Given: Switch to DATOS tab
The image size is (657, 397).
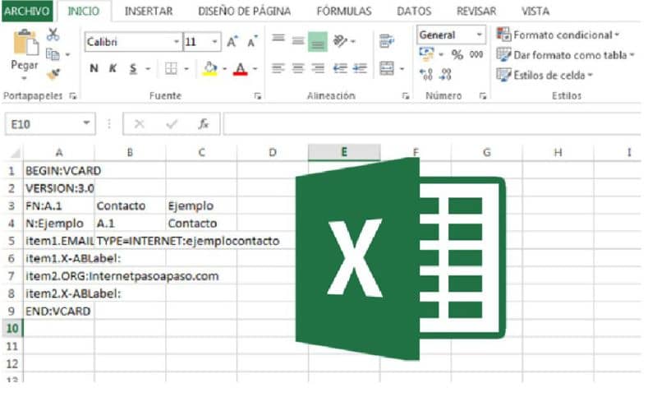Looking at the screenshot, I should tap(414, 12).
